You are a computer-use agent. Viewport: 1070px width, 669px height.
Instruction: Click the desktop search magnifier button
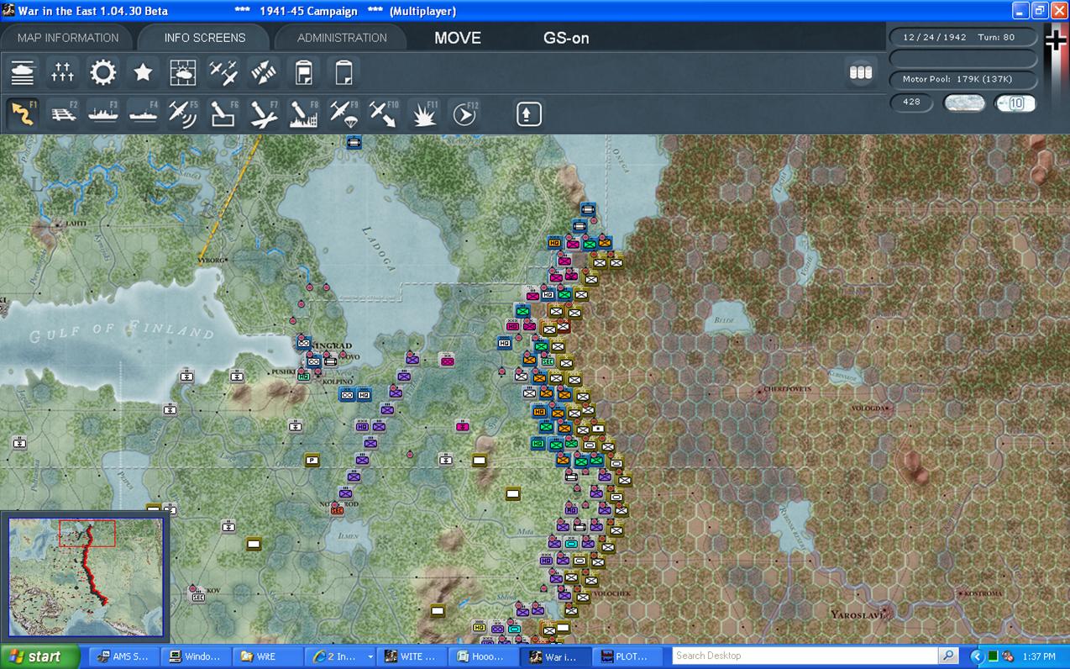point(948,656)
